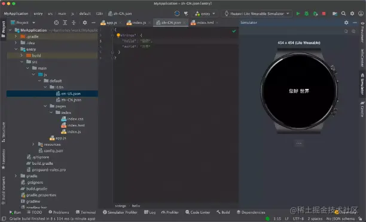Run the app with the green Run button
366x222 pixels.
[298, 14]
